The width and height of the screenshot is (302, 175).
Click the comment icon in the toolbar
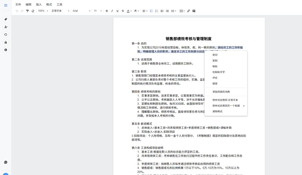(x=194, y=11)
